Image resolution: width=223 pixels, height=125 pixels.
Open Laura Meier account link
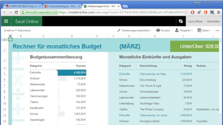(195, 21)
